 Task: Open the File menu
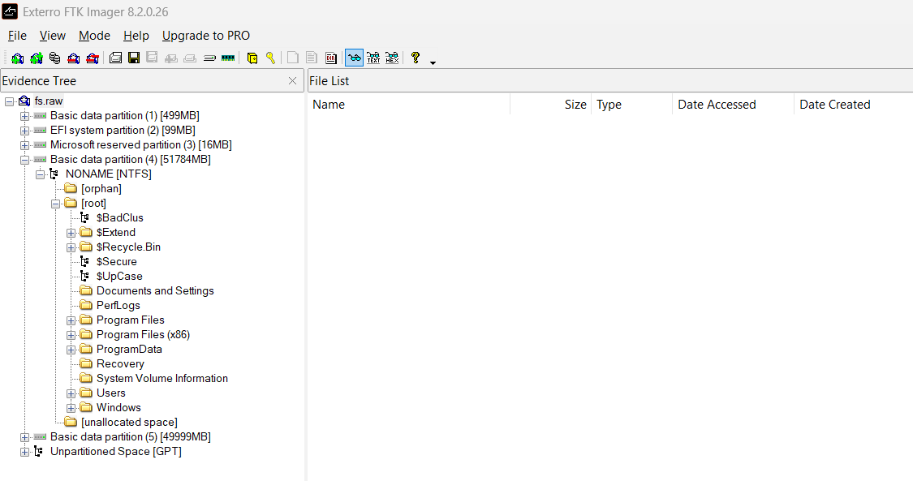[17, 36]
